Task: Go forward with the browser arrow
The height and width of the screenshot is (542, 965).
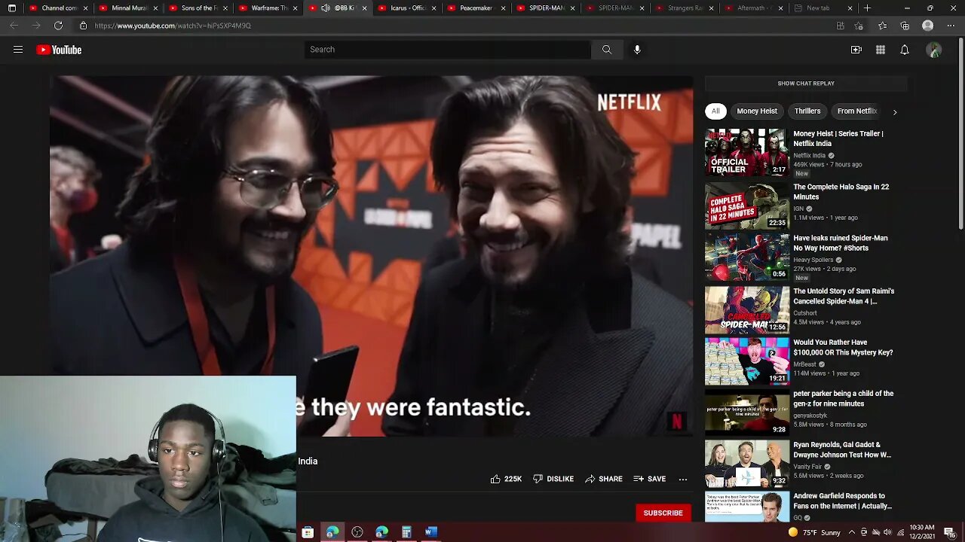Action: pos(35,26)
